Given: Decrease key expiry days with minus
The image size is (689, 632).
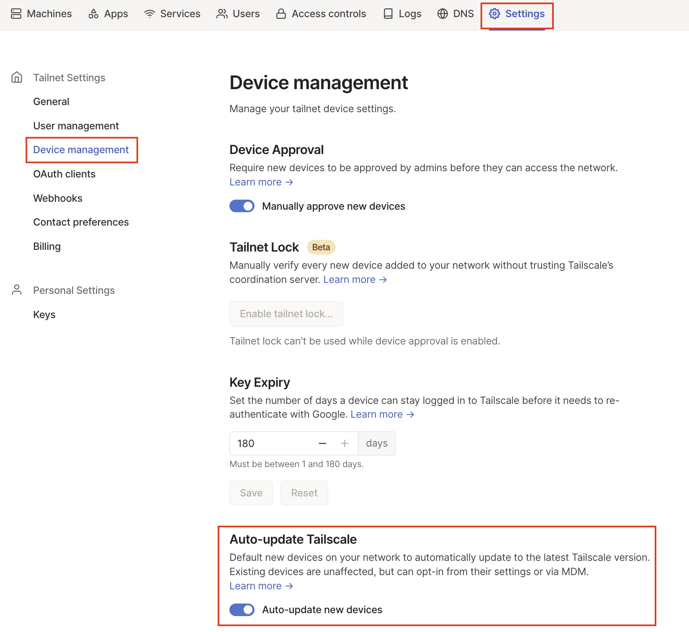Looking at the screenshot, I should tap(322, 444).
